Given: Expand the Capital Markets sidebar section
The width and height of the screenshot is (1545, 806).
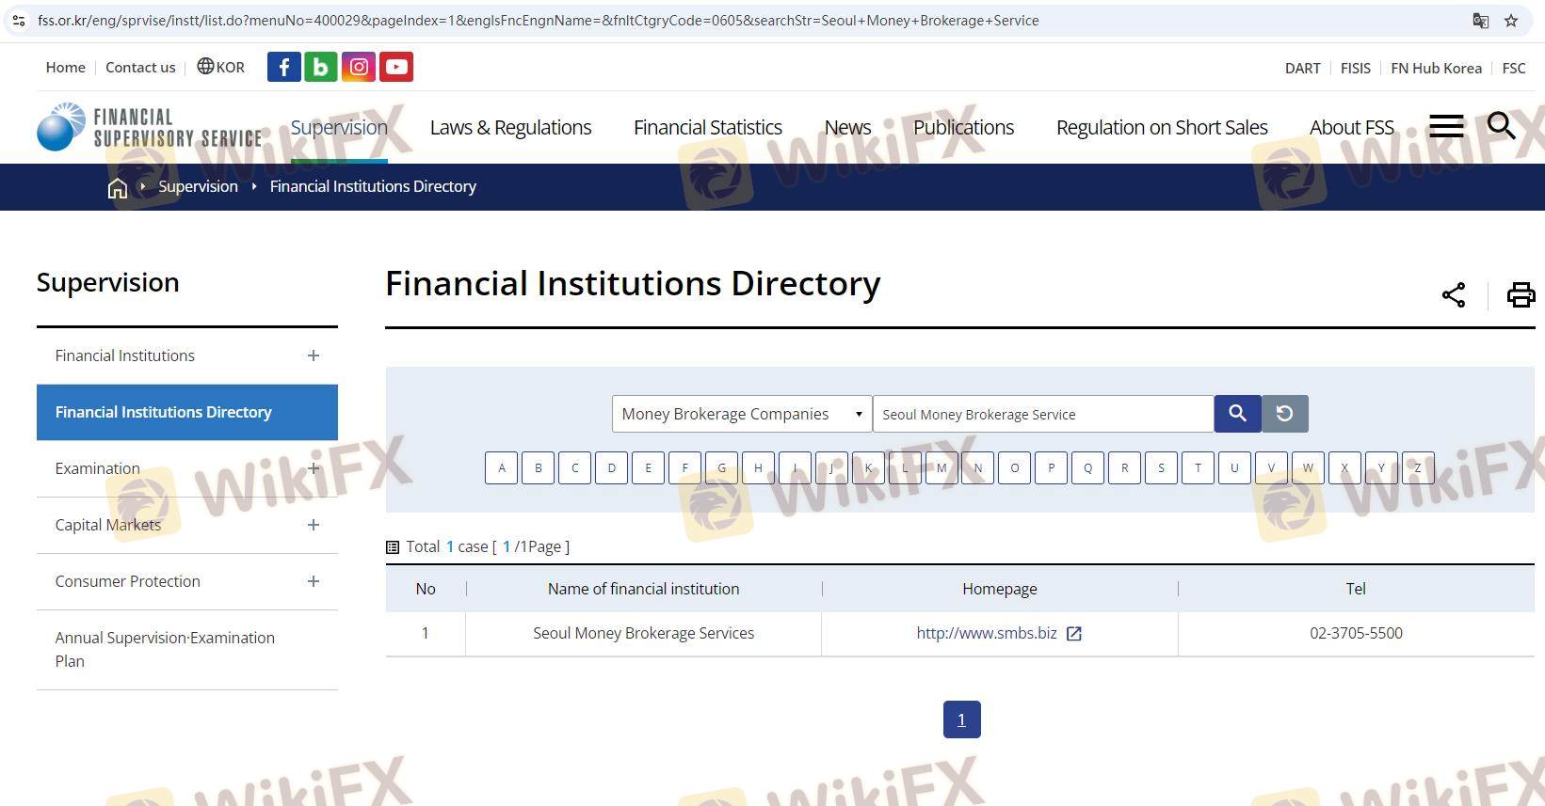Looking at the screenshot, I should coord(314,525).
